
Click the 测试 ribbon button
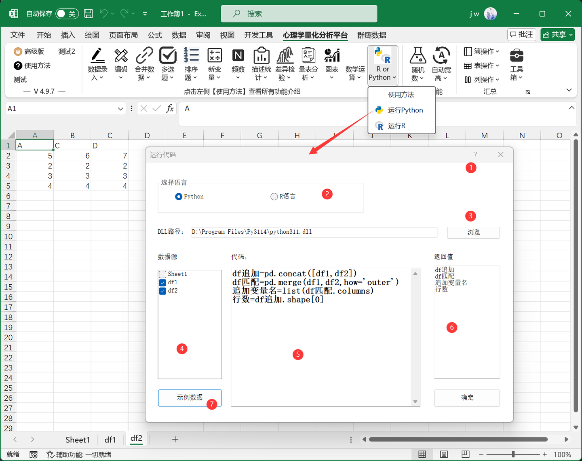click(x=20, y=80)
